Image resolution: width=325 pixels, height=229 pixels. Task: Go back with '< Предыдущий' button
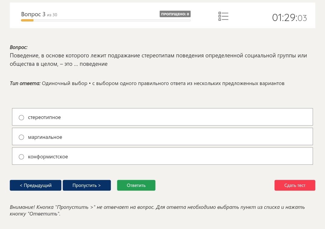pyautogui.click(x=36, y=185)
